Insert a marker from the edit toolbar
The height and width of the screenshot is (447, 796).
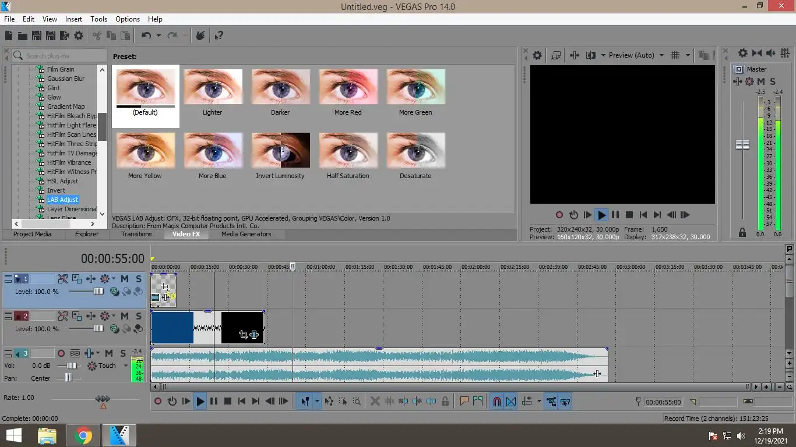464,401
